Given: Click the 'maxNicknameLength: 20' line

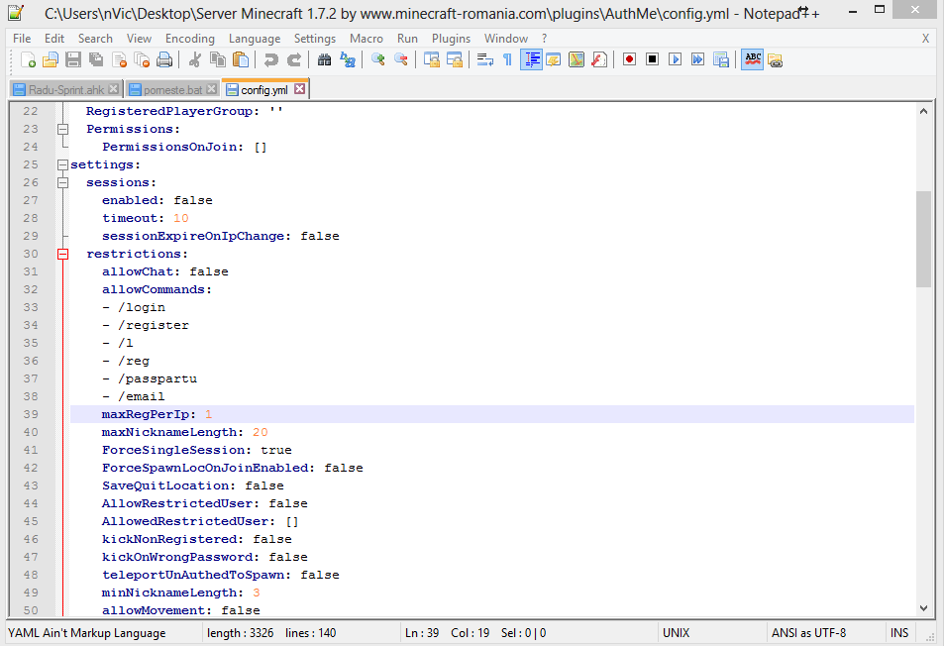Looking at the screenshot, I should pyautogui.click(x=185, y=432).
